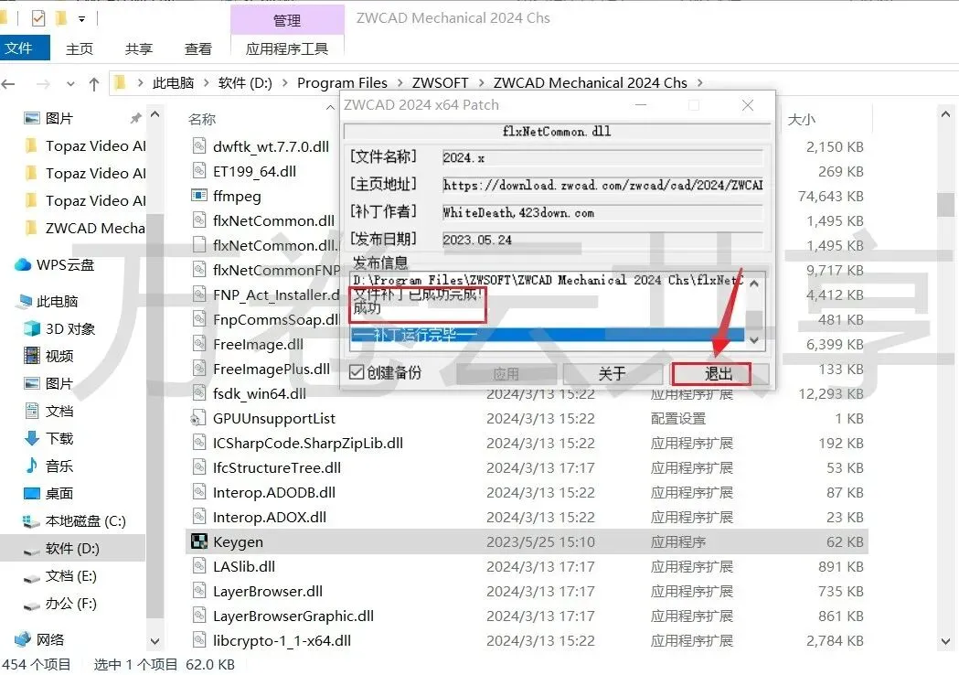Click the Up one level arrow

(94, 84)
